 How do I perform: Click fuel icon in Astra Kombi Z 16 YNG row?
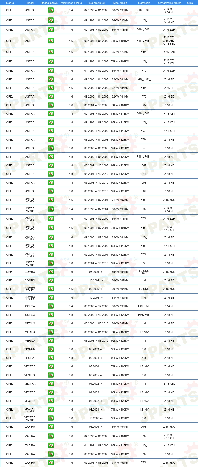tap(51, 200)
